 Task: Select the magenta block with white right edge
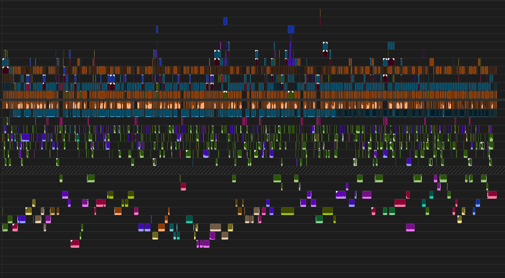[x=85, y=203]
